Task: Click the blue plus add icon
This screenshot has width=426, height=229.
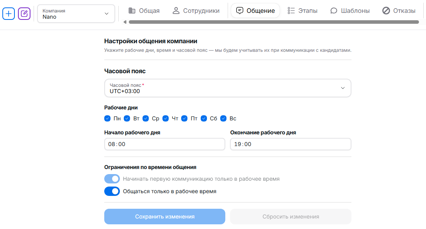Action: point(9,14)
